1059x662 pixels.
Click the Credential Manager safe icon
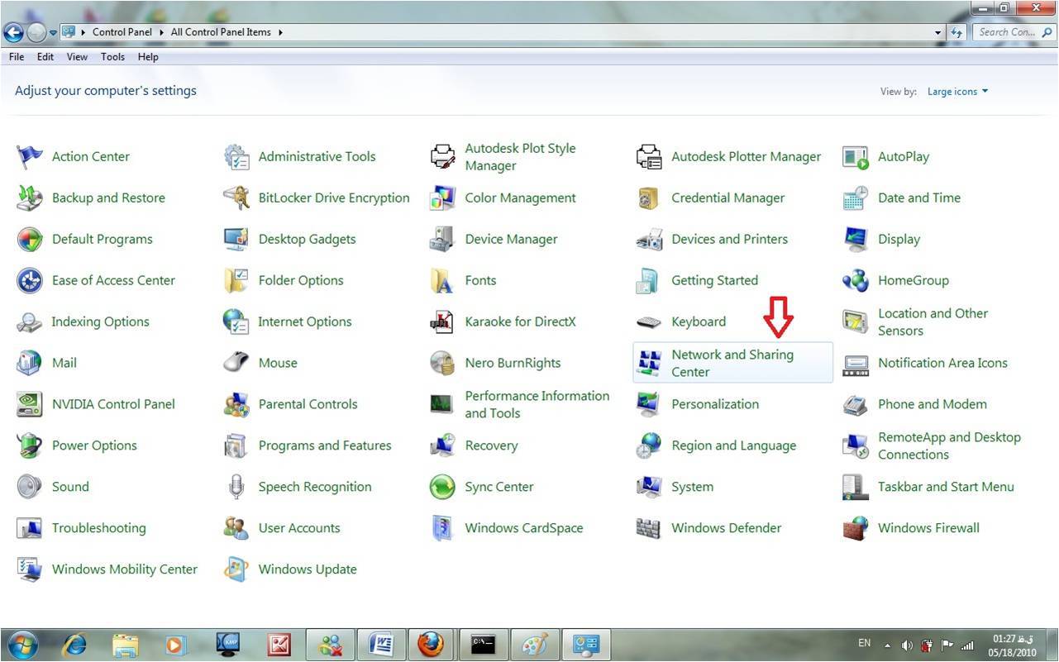coord(649,198)
